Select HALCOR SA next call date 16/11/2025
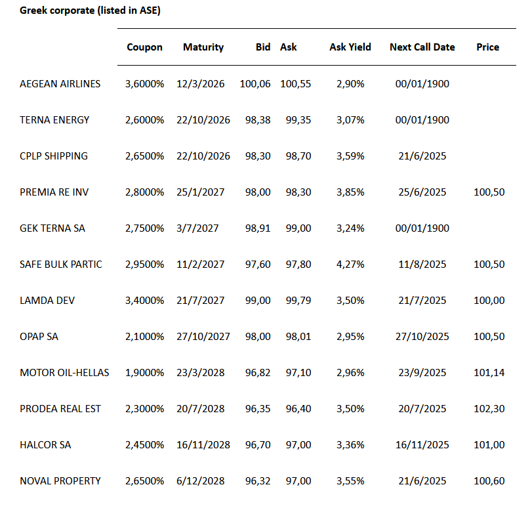 [422, 445]
